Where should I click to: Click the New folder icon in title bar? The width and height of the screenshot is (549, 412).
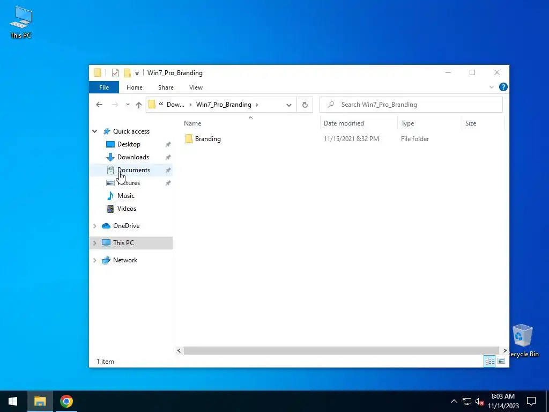click(x=128, y=73)
